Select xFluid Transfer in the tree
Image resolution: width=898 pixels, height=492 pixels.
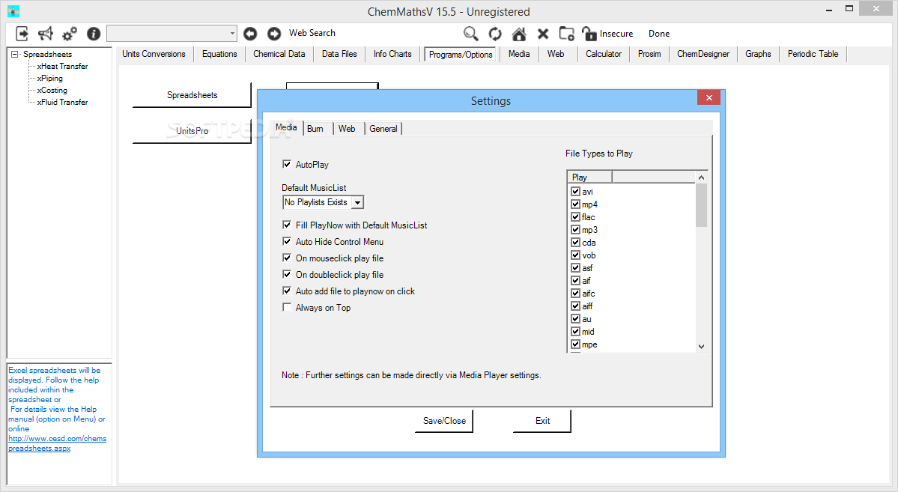point(62,103)
